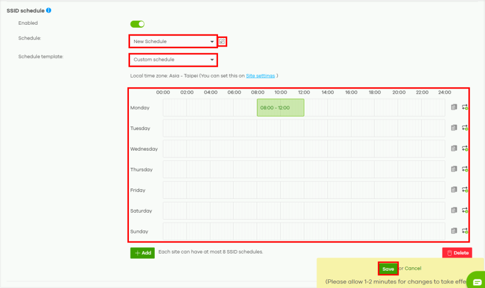Screen dimensions: 485x288
Task: Click the swap arrows icon for Tuesday
Action: click(465, 128)
